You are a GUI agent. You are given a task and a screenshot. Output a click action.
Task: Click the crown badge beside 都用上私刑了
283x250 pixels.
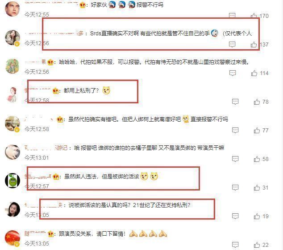tap(56, 91)
